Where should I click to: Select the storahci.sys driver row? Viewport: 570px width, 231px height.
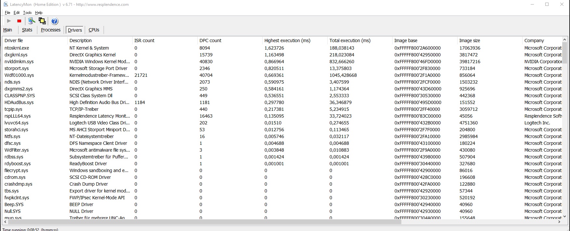[x=282, y=130]
